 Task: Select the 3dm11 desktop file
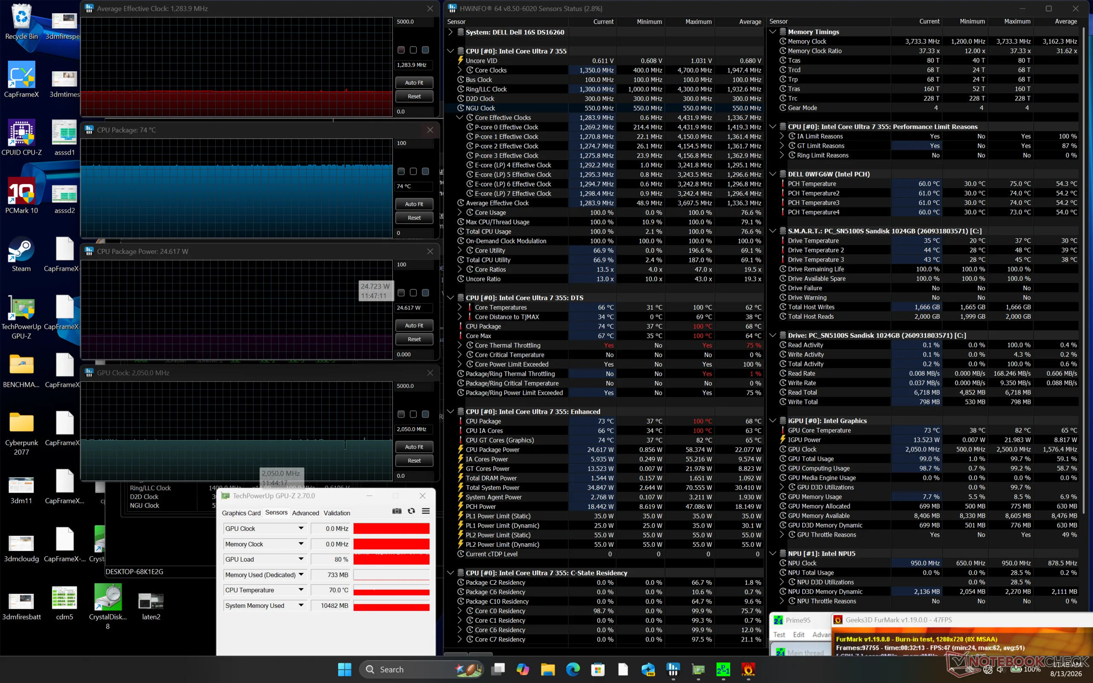coord(21,490)
